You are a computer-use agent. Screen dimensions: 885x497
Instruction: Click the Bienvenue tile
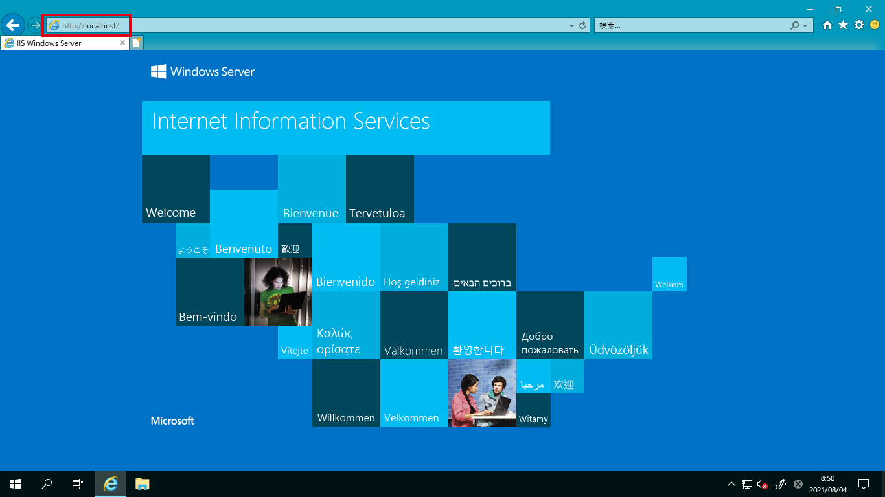click(312, 189)
